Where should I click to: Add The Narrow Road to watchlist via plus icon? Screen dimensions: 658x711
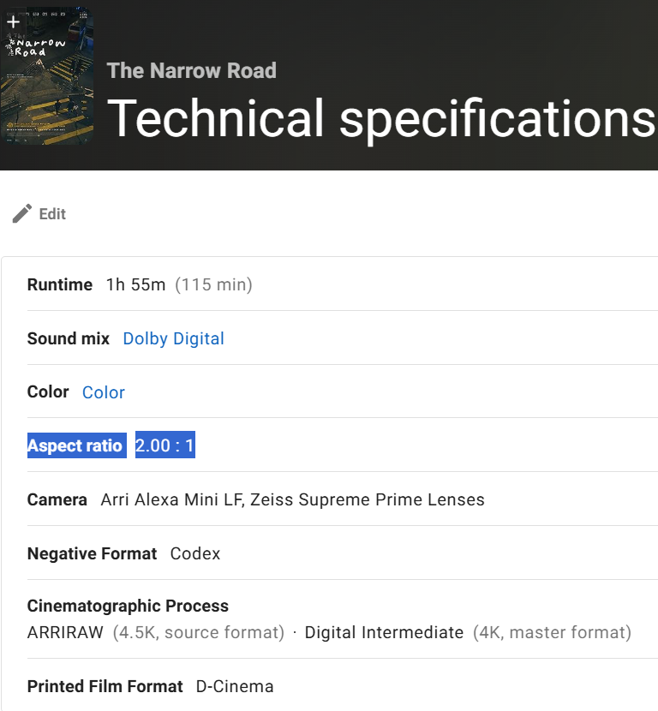(13, 21)
